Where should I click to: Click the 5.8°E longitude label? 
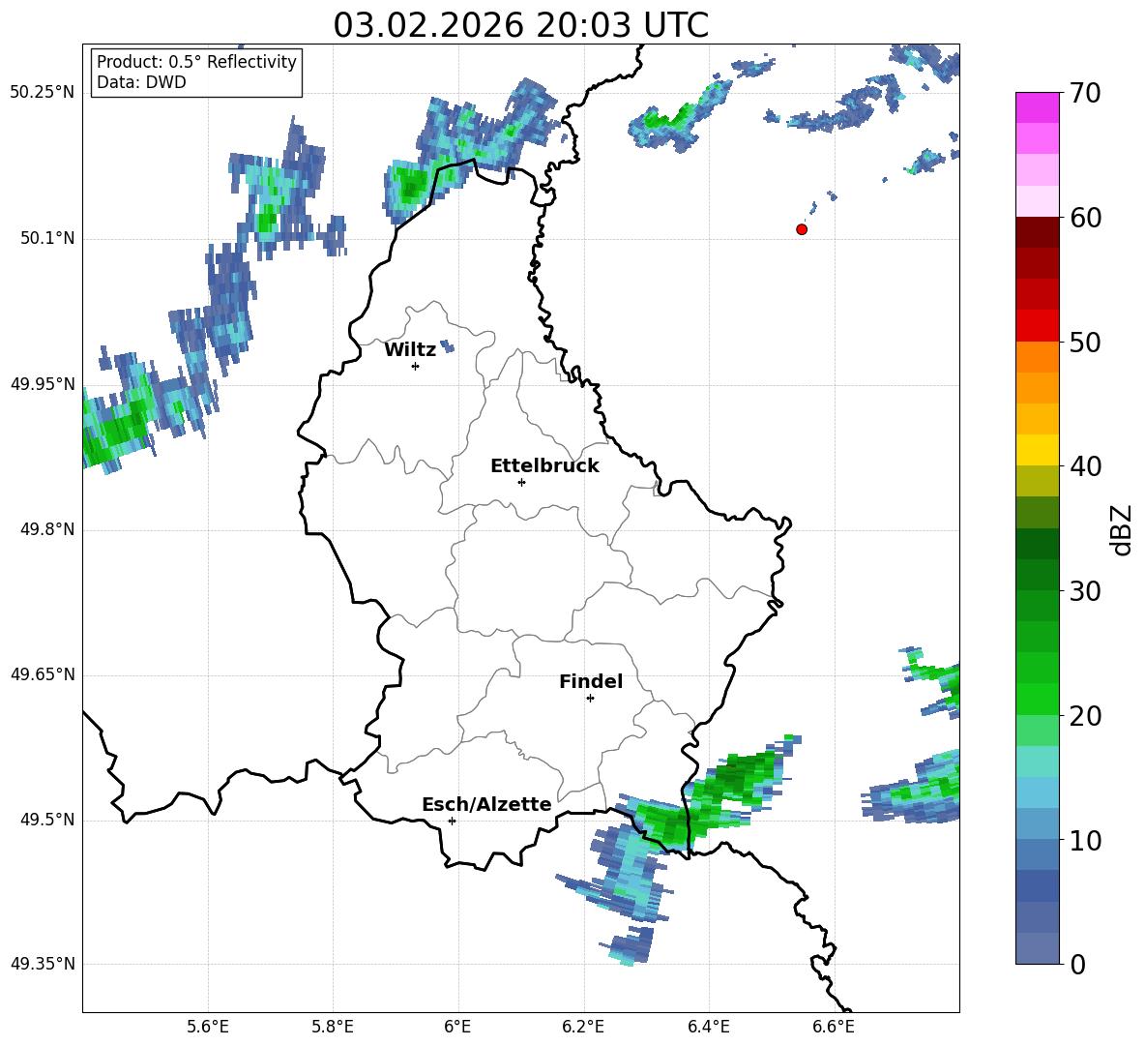(333, 1027)
